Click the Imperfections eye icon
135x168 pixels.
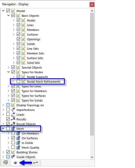click(x=13, y=110)
